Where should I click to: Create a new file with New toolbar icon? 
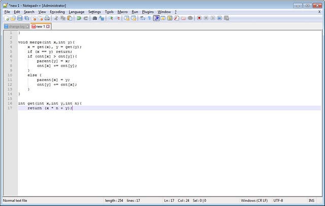pyautogui.click(x=7, y=18)
